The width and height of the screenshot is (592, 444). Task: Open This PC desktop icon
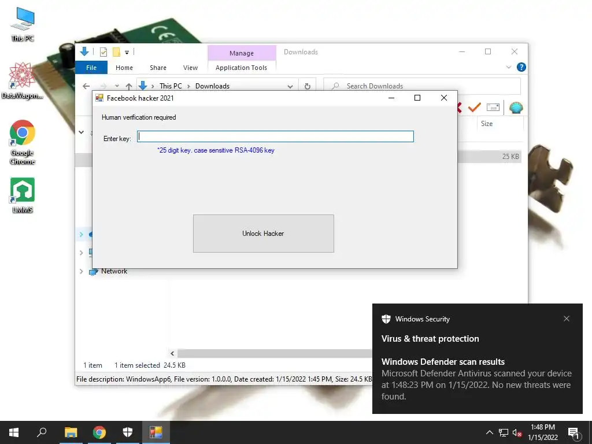click(x=23, y=24)
